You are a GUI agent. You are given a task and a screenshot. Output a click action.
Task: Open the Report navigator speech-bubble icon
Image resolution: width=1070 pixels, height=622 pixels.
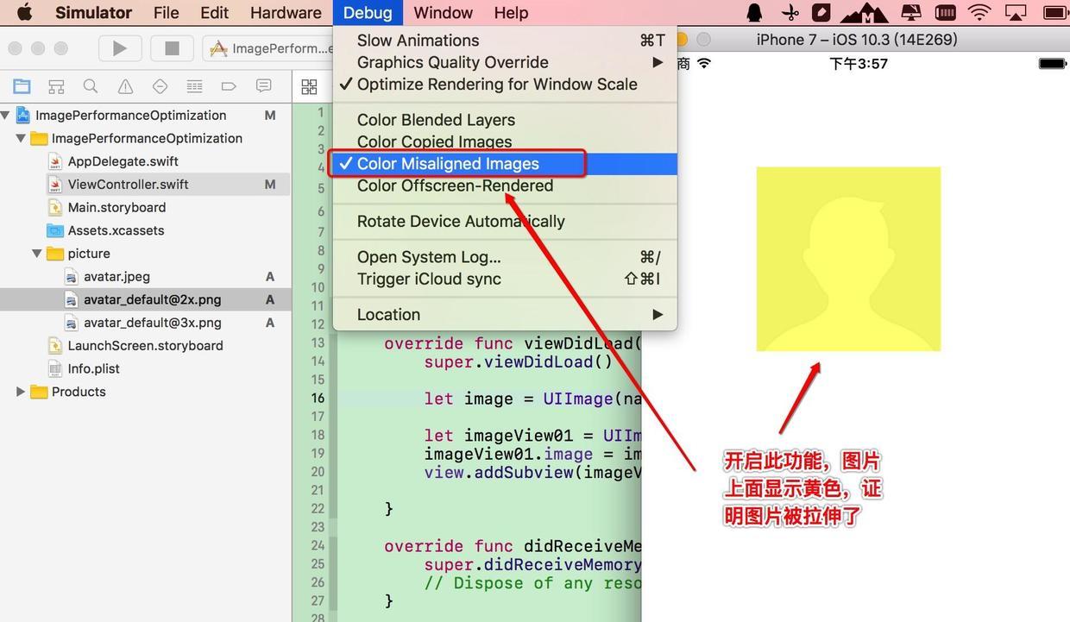pos(263,86)
